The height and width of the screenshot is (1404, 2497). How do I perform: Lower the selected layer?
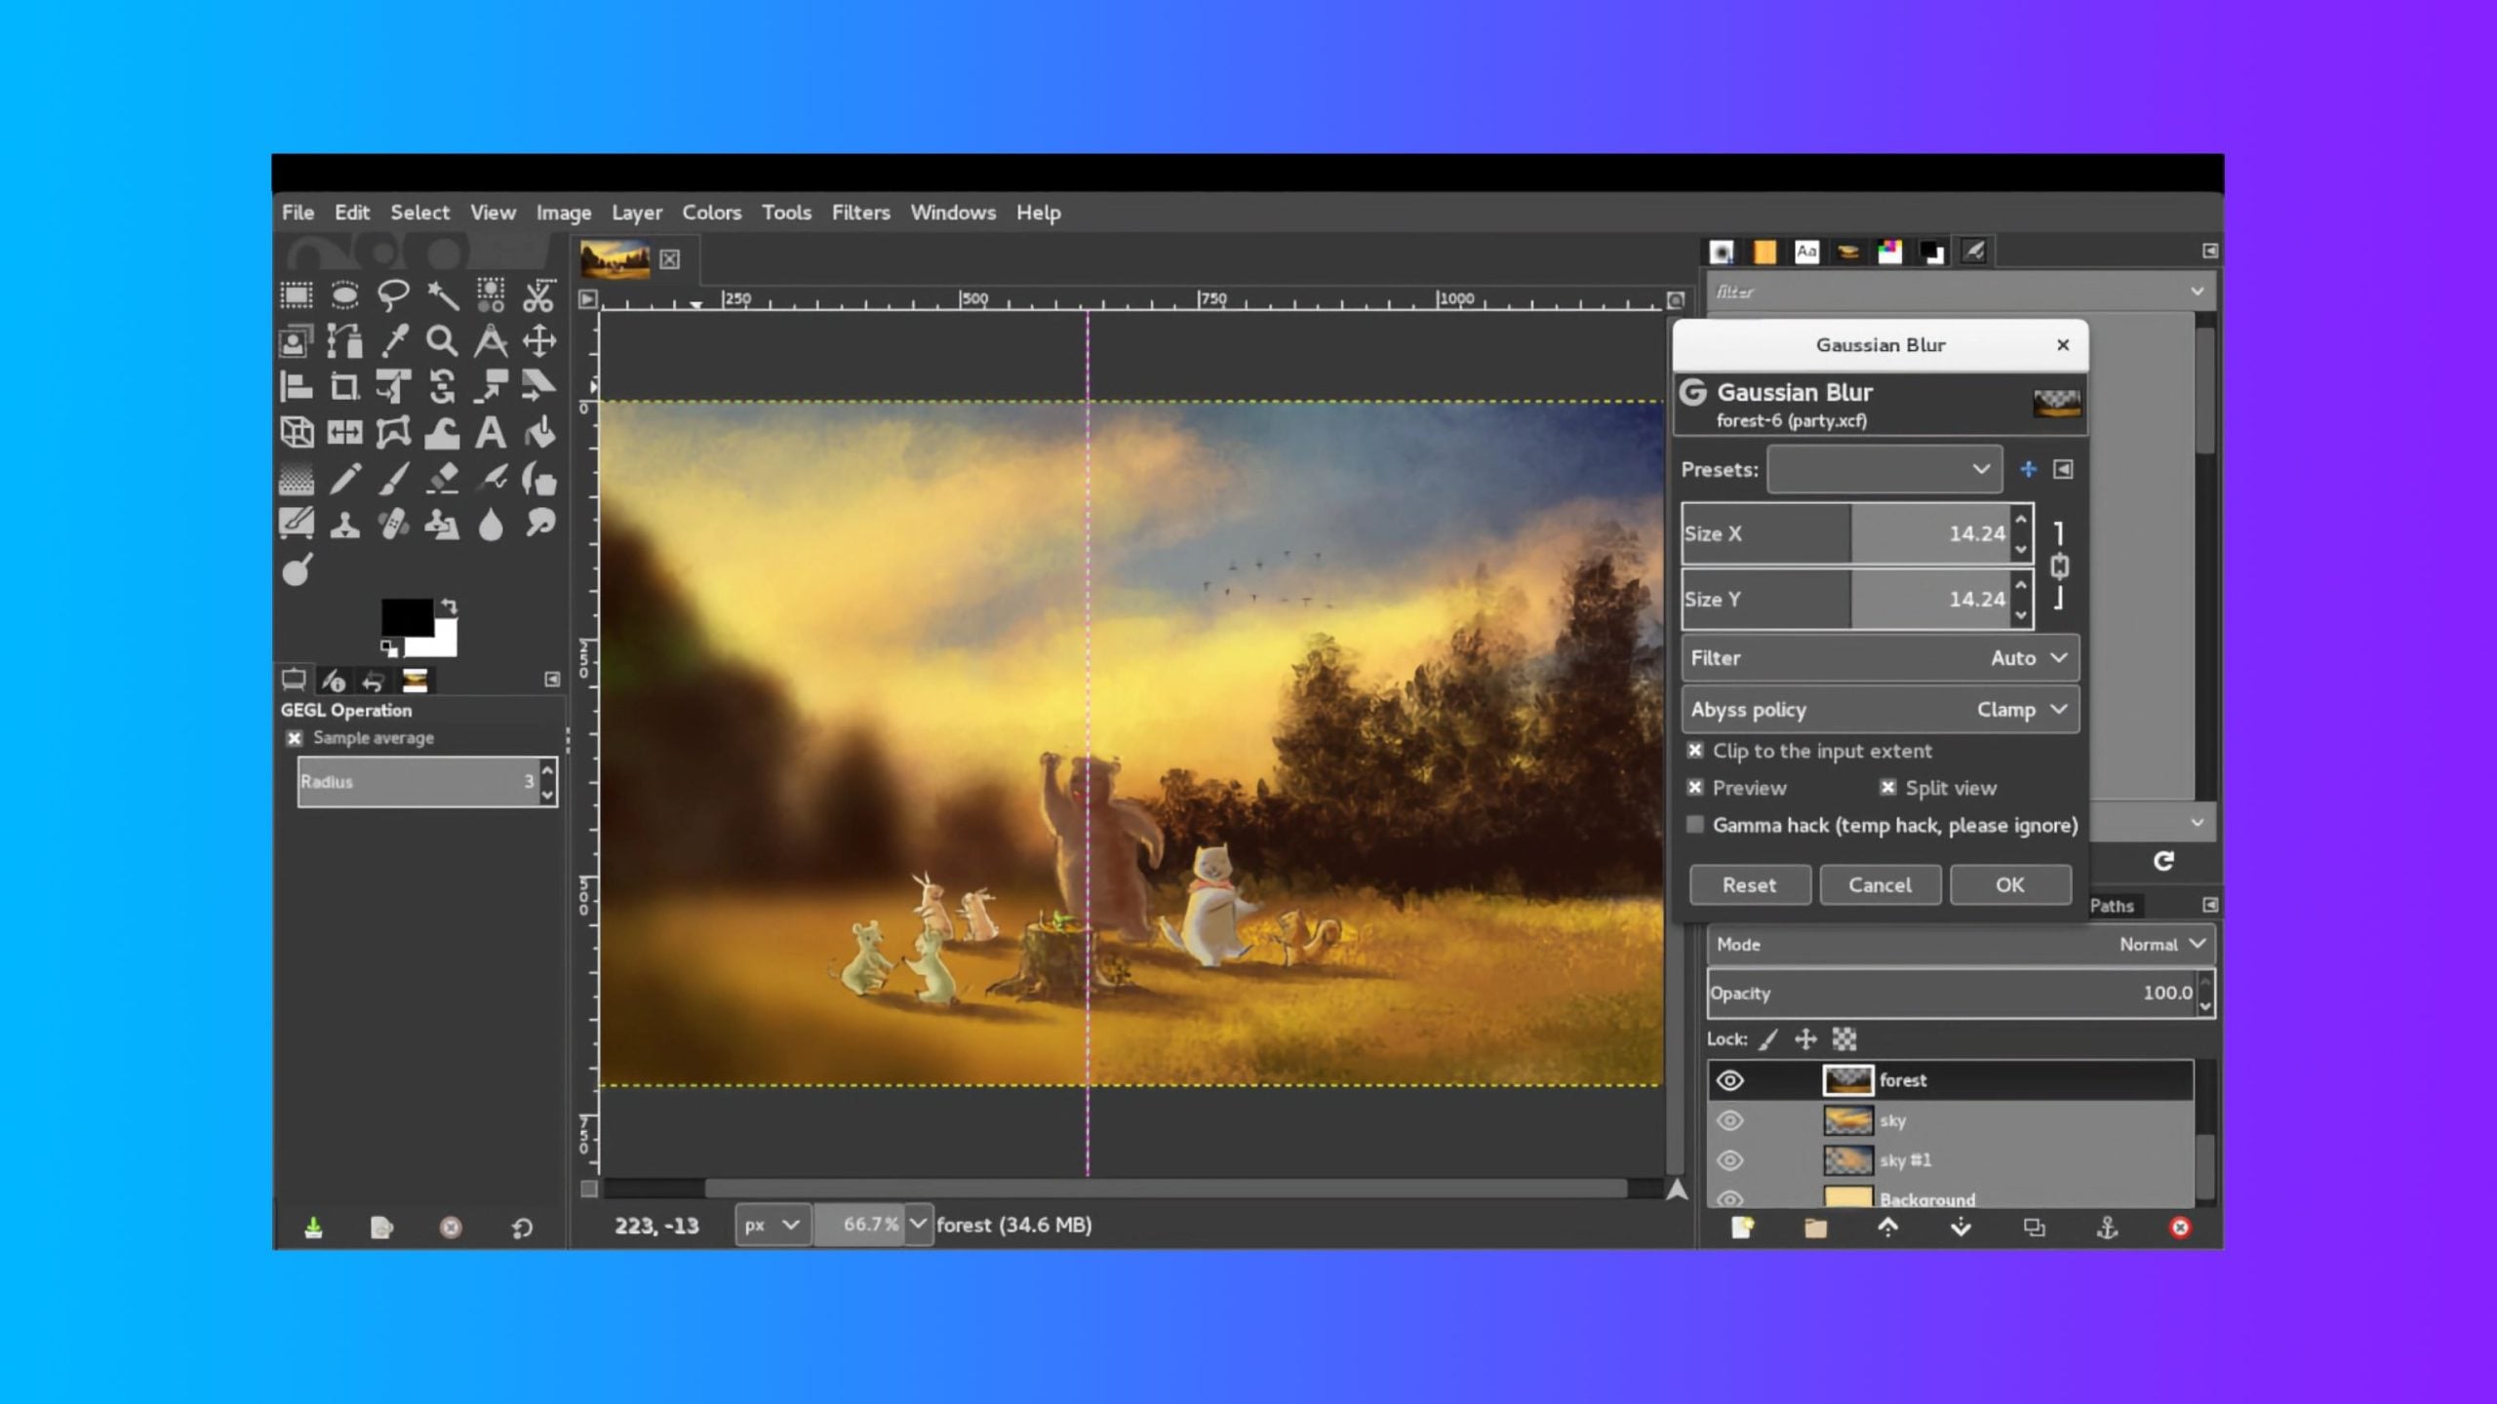pyautogui.click(x=1961, y=1228)
